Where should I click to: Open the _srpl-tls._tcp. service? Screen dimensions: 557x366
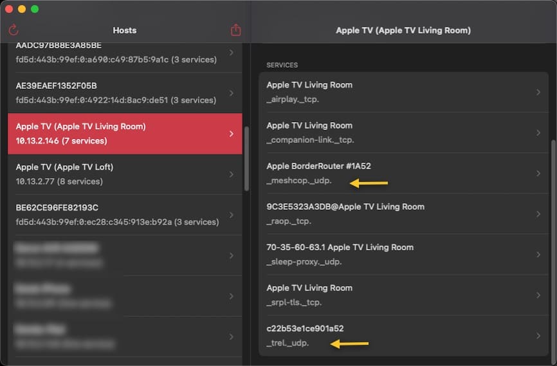403,295
